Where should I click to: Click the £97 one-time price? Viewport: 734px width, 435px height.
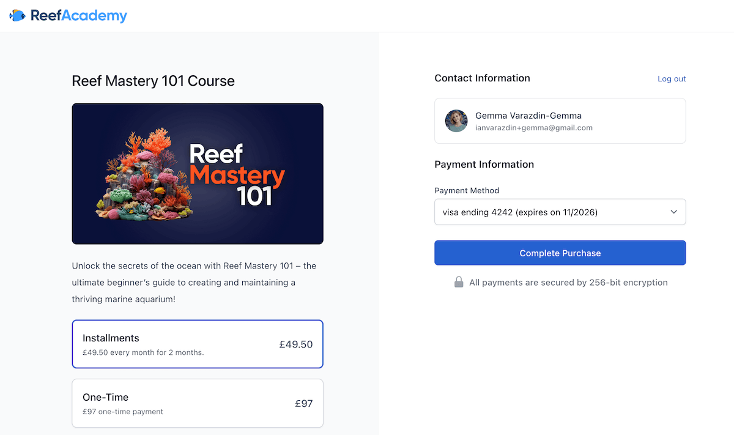(304, 404)
